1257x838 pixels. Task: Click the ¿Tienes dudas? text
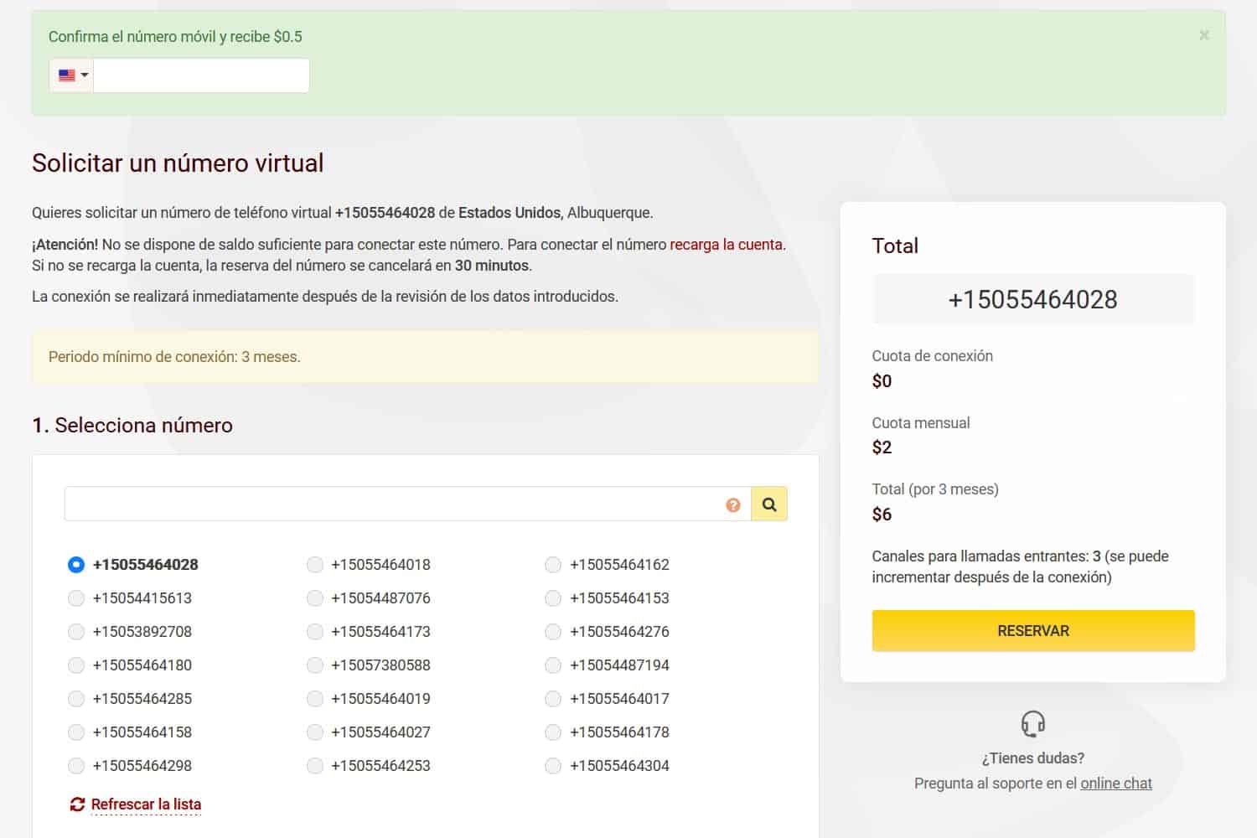(x=1033, y=758)
